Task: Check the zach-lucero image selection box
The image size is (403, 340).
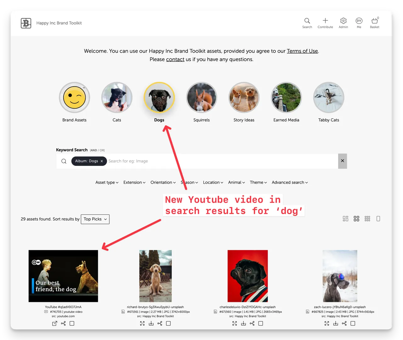Action: tap(353, 323)
